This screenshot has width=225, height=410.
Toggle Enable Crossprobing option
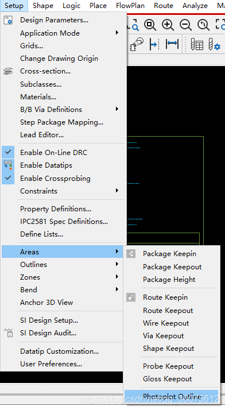pyautogui.click(x=63, y=179)
